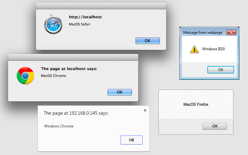Click the 'Windows IE10' message text
The image size is (248, 155).
click(213, 49)
